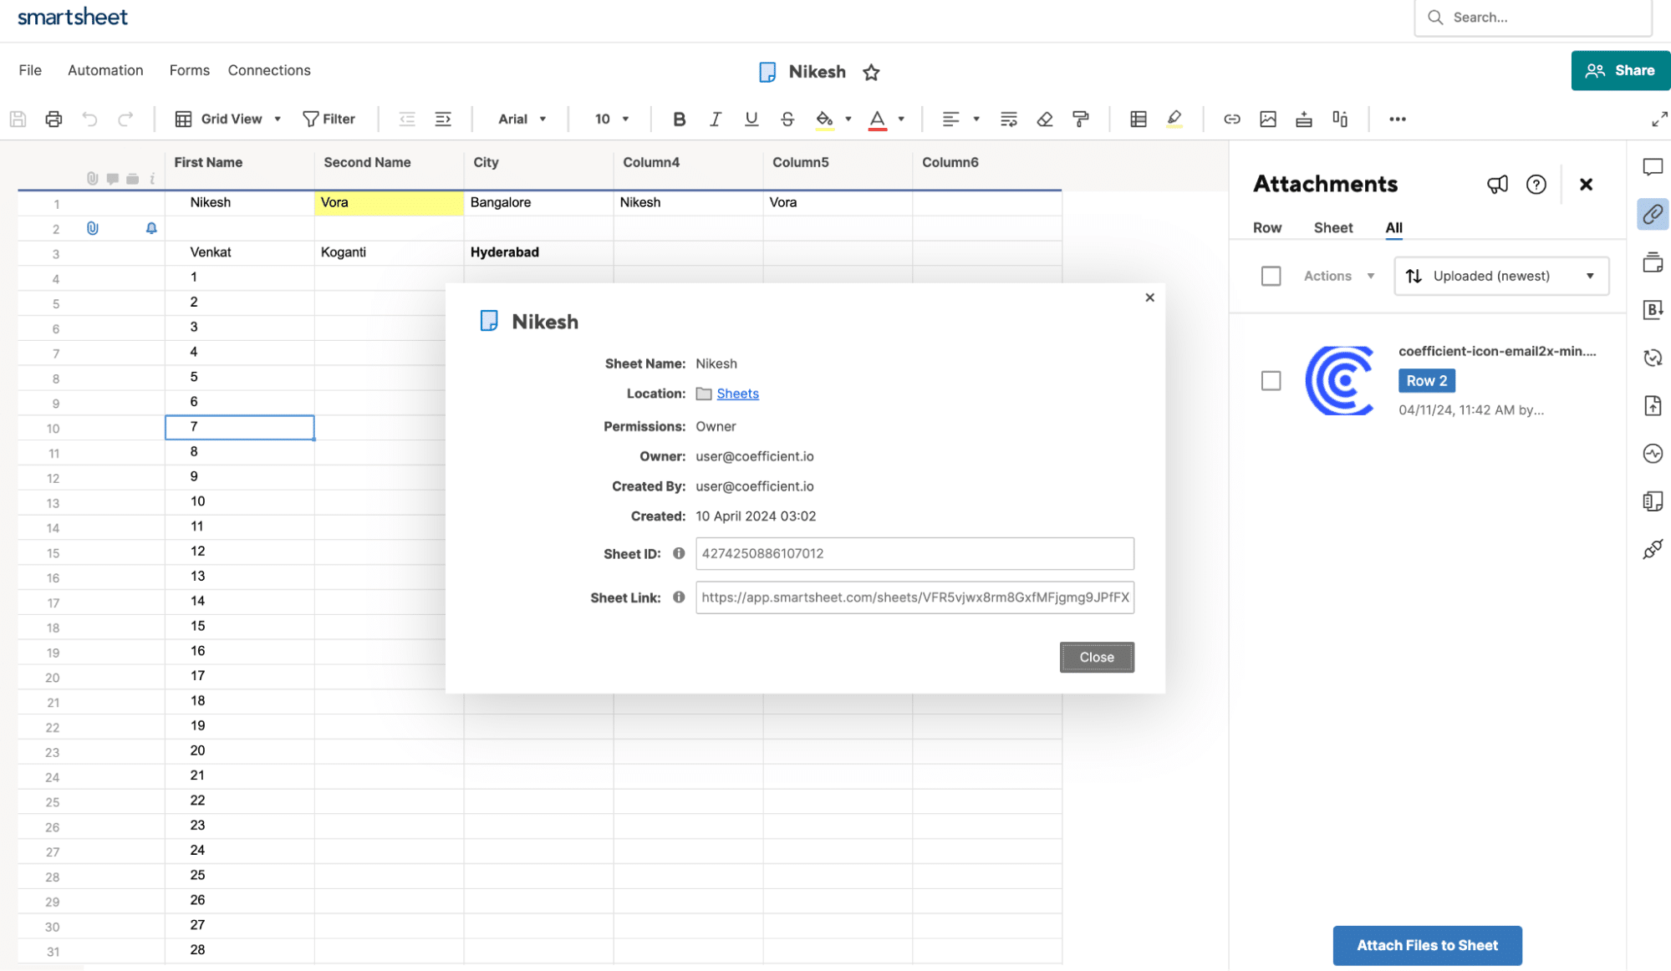Click the highlight changes icon

pos(1174,119)
